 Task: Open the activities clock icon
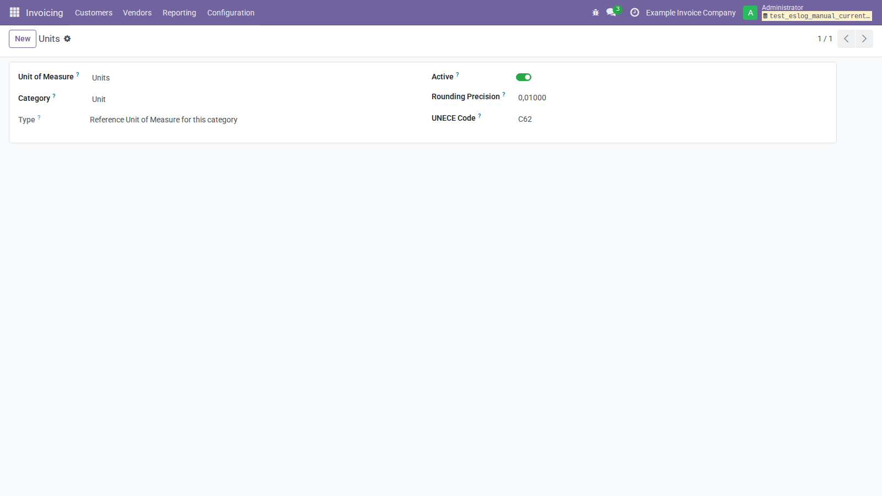[634, 13]
